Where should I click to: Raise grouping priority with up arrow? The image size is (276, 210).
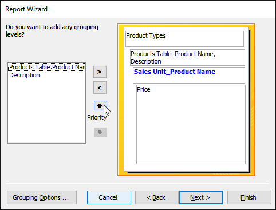click(100, 106)
